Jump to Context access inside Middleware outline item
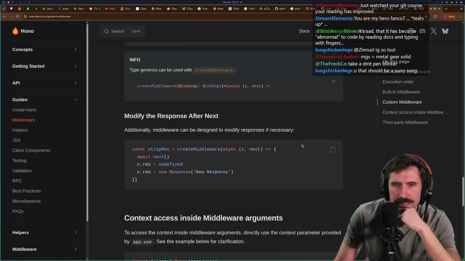Screen dimensions: 465x261 [415, 112]
